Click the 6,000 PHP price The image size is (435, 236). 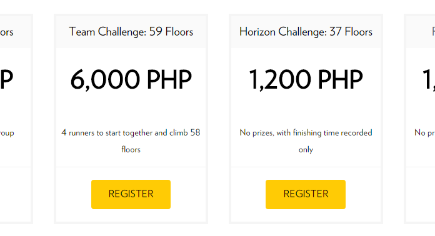pyautogui.click(x=131, y=80)
